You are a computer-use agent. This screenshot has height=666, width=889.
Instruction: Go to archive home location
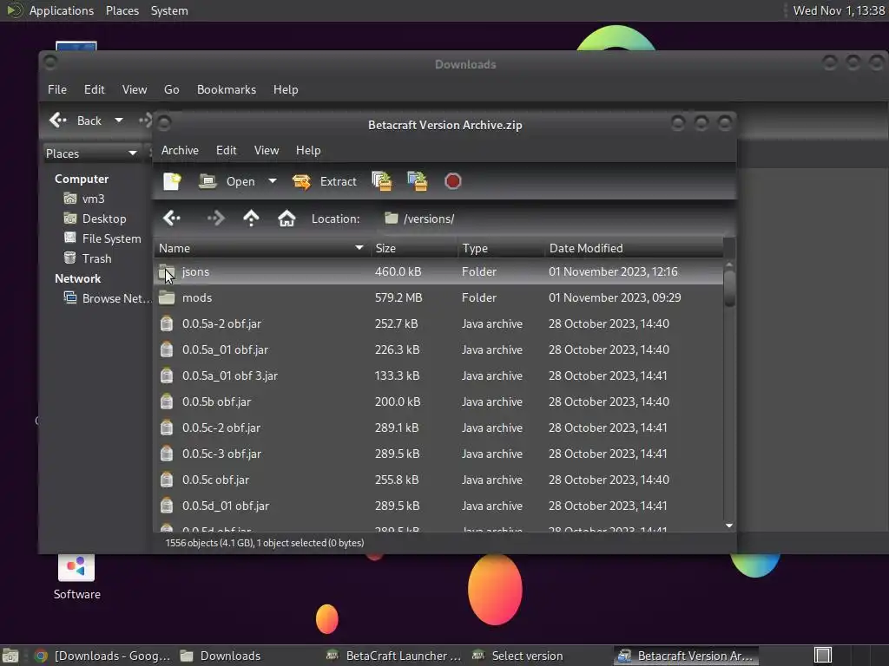[x=286, y=218]
